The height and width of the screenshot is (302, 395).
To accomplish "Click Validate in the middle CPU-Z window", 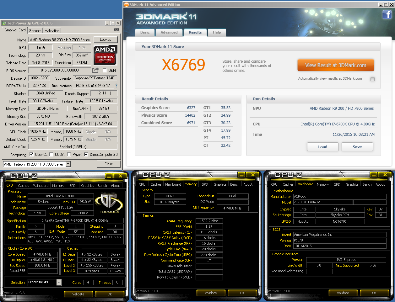I will (211, 293).
